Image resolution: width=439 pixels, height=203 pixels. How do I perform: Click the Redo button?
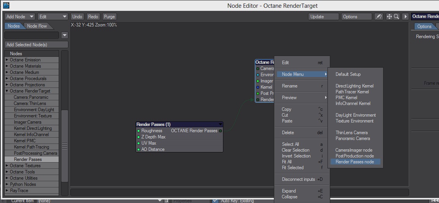click(x=93, y=17)
